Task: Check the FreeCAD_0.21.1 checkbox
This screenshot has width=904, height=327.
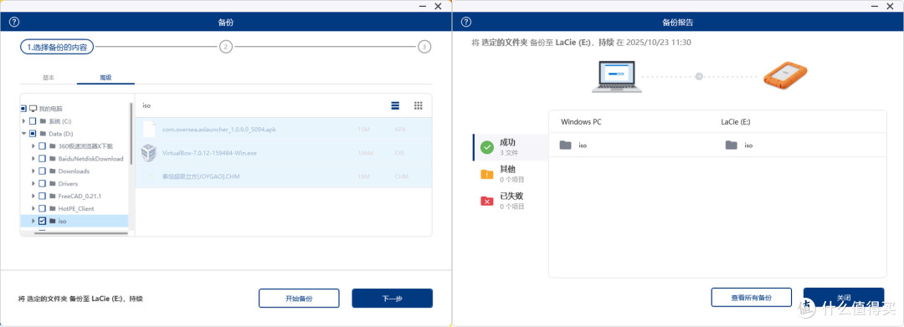Action: [42, 197]
